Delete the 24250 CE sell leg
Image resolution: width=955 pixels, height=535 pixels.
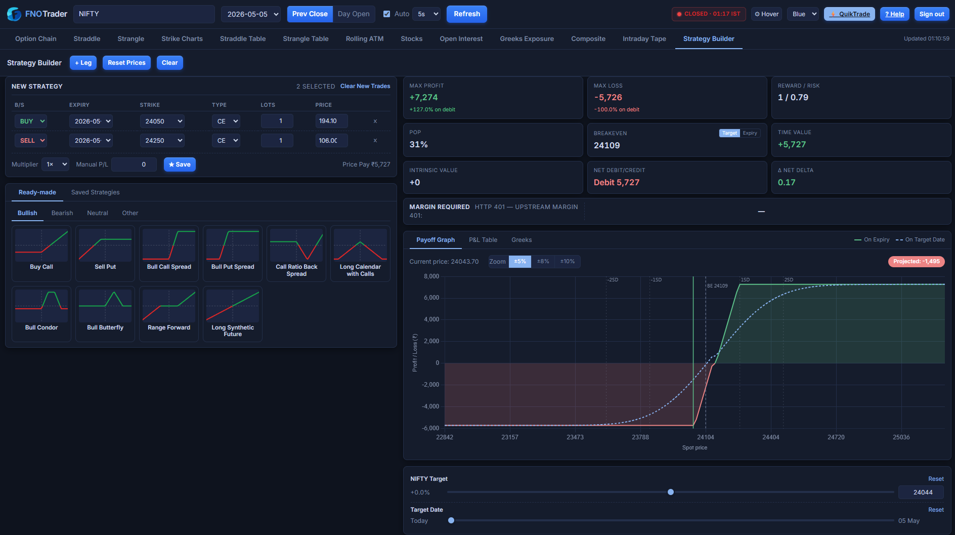pos(375,141)
